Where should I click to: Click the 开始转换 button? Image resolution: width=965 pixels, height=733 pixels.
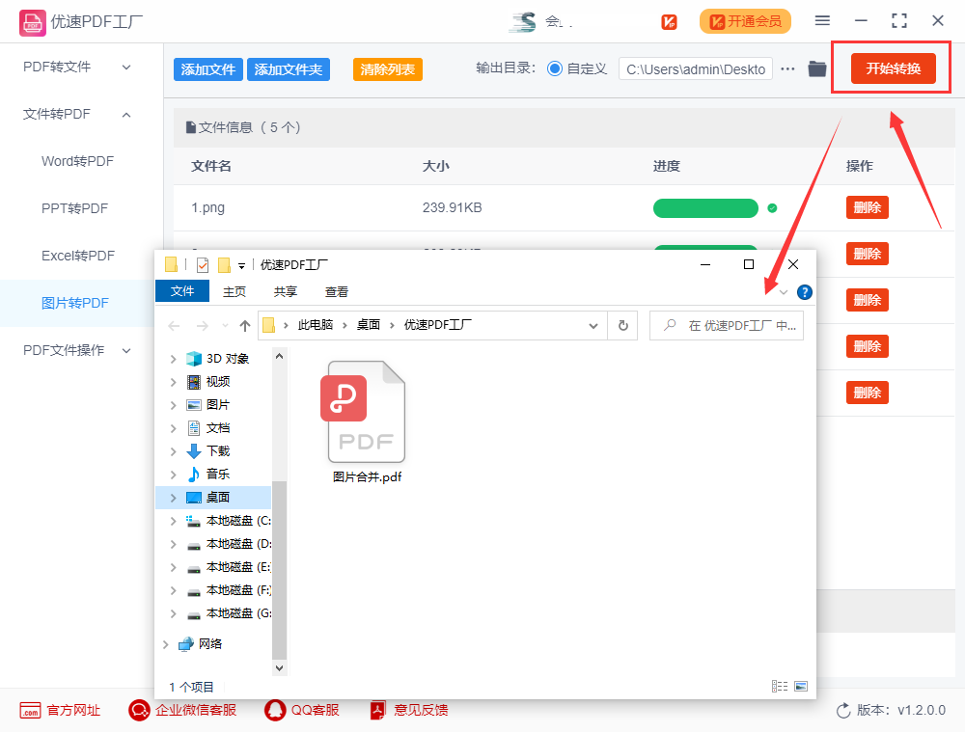(893, 68)
